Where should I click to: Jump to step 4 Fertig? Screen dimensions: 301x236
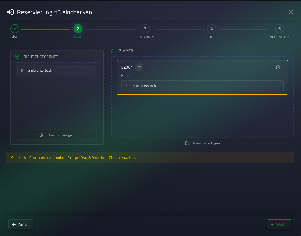(211, 29)
